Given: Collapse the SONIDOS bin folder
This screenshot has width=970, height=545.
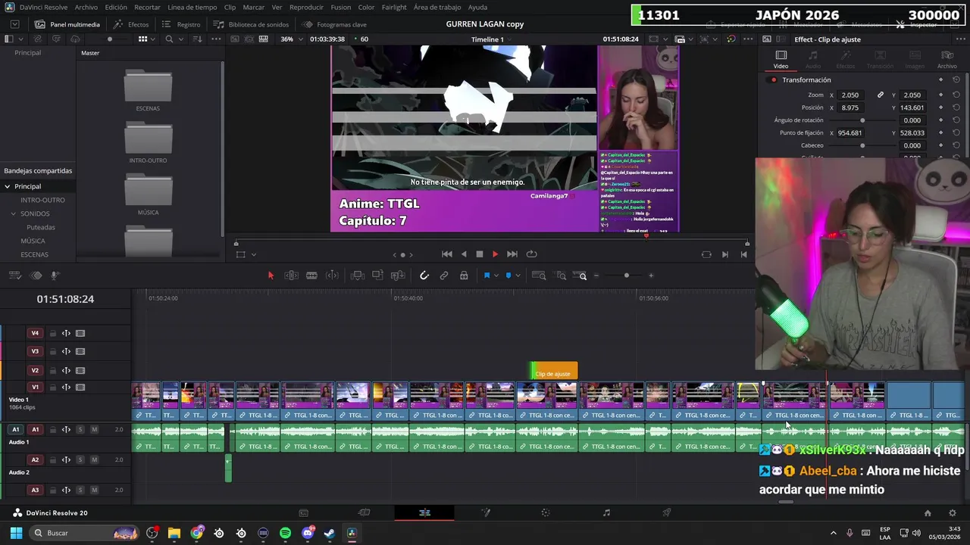Looking at the screenshot, I should click(13, 213).
